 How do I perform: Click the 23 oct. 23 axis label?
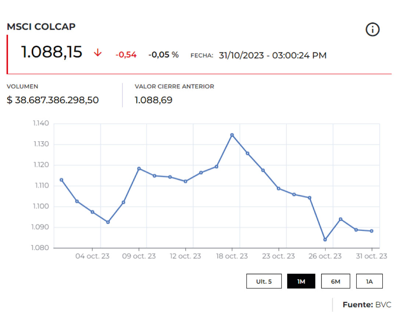pyautogui.click(x=278, y=256)
